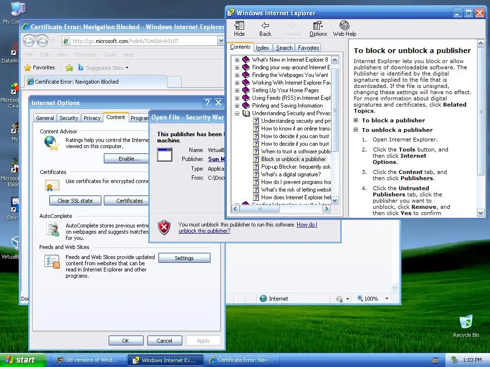The image size is (490, 367).
Task: Click Add to Favorites Bar star icon
Action: (x=69, y=67)
